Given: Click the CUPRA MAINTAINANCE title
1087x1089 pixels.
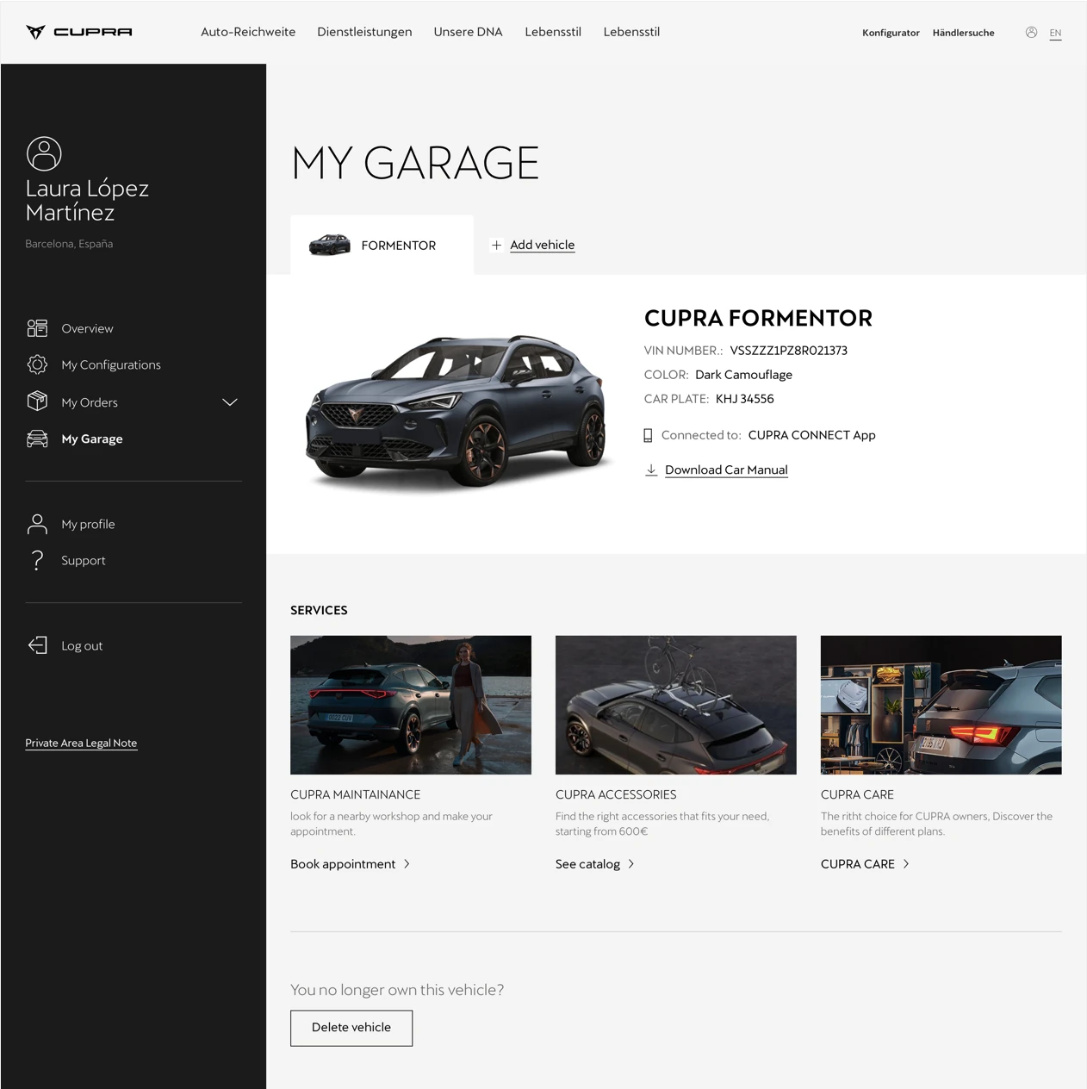Looking at the screenshot, I should pos(356,794).
